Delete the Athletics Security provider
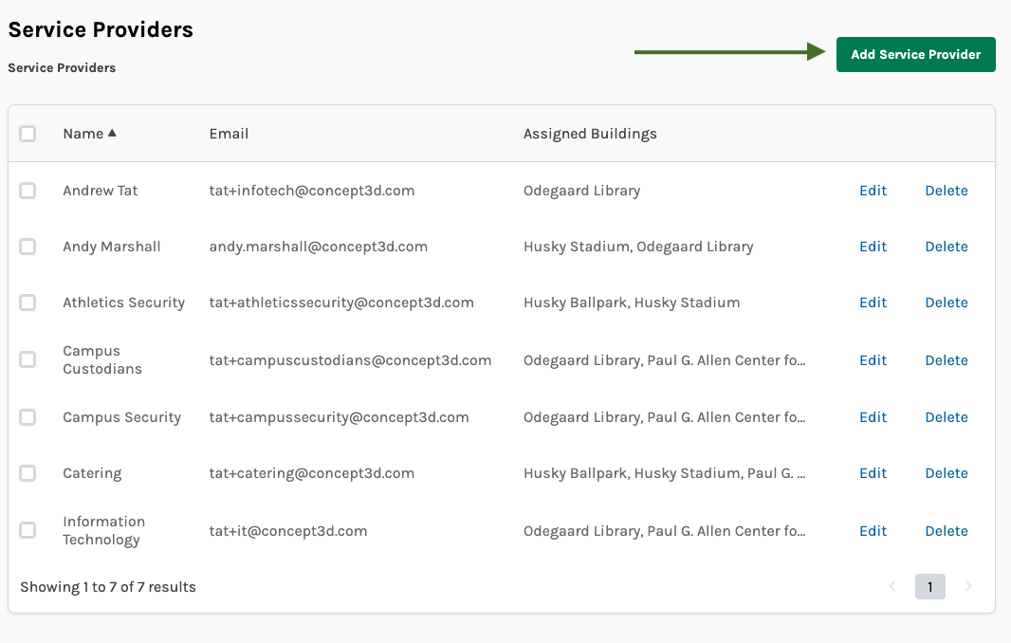This screenshot has height=643, width=1011. tap(946, 303)
